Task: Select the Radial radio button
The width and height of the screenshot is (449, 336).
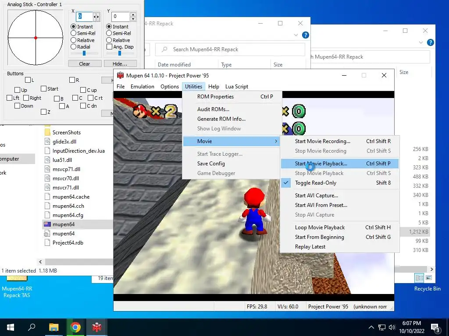Action: (x=73, y=46)
